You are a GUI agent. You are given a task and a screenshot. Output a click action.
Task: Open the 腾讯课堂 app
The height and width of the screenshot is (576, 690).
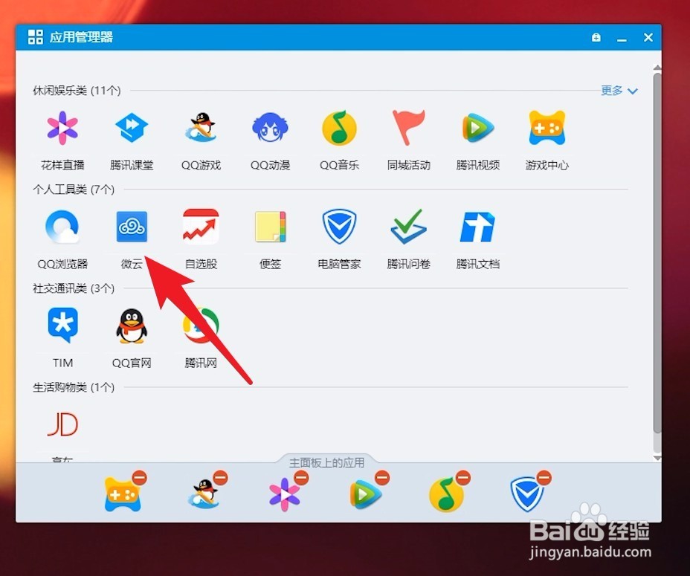[x=132, y=129]
